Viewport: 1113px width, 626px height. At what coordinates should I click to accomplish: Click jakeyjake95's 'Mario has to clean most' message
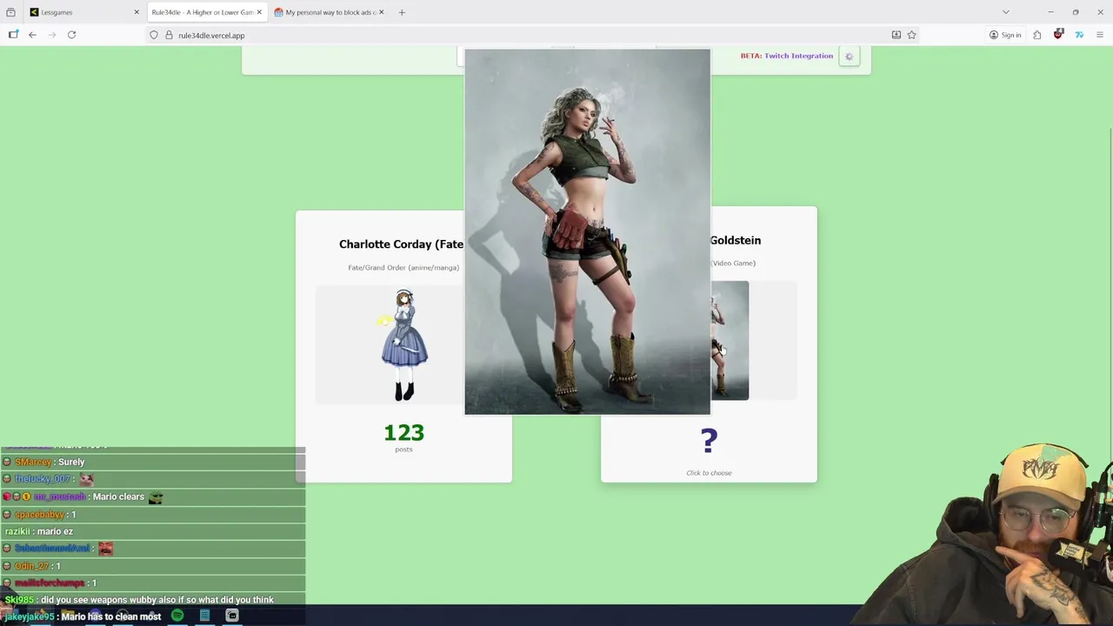(x=111, y=616)
